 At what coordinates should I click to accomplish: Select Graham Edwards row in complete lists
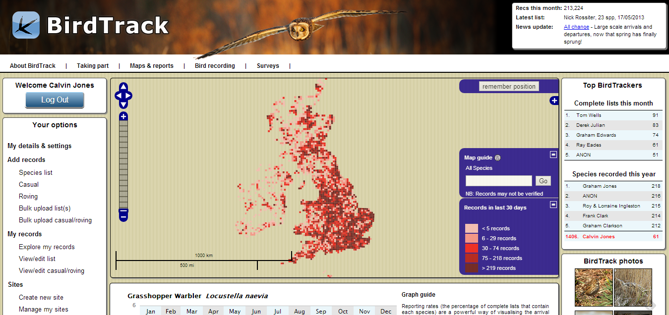(x=613, y=135)
